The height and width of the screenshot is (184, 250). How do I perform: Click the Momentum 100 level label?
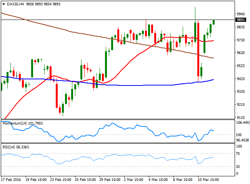(239, 135)
